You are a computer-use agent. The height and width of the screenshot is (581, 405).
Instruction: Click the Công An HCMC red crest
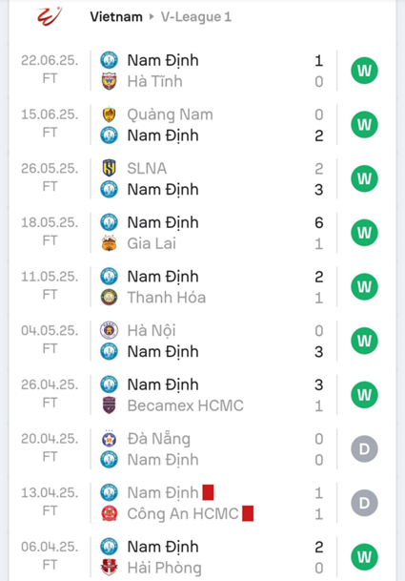tap(110, 513)
